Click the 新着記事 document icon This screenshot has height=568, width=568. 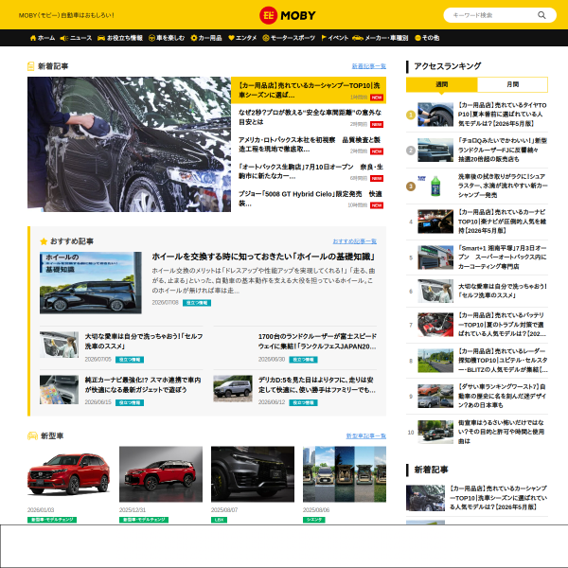click(31, 66)
